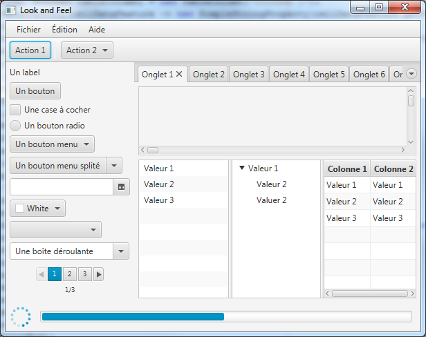Check the 'Une case à cocher' checkbox
Screen dimensions: 426x337
(15, 109)
